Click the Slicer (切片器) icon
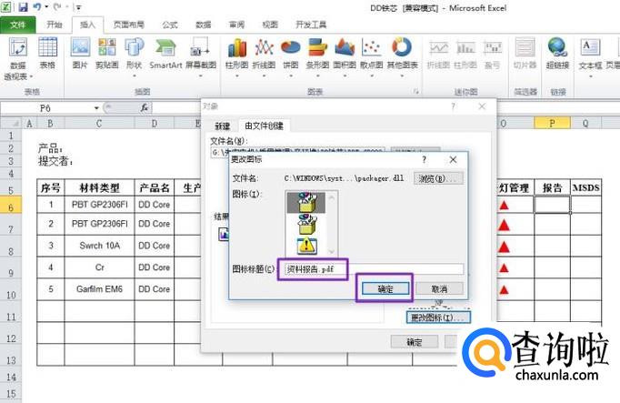620x403 pixels. coord(525,54)
